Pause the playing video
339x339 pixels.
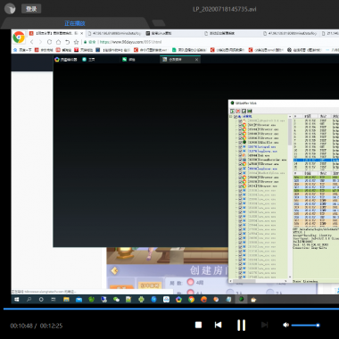241,325
